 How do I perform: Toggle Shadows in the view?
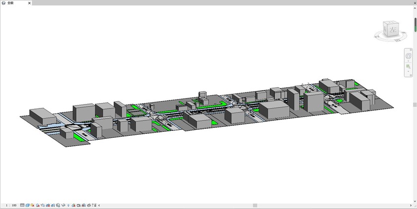pos(38,205)
